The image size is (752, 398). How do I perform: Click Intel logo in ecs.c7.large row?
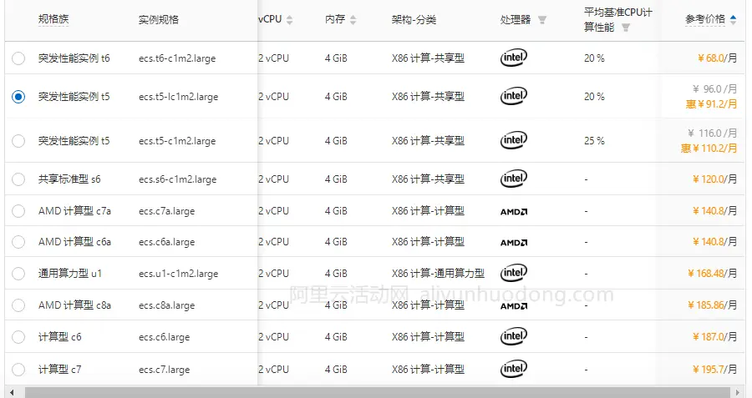(514, 369)
